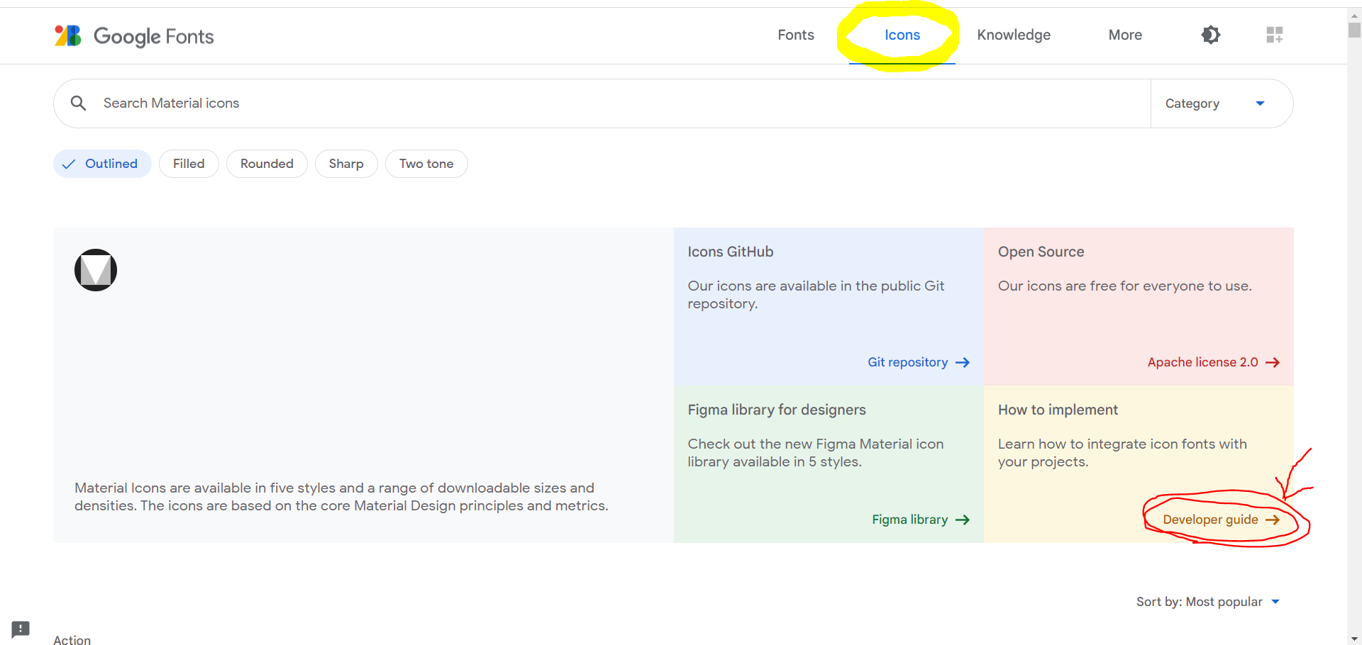1362x645 pixels.
Task: Click the arrow next to Figma library
Action: click(963, 520)
